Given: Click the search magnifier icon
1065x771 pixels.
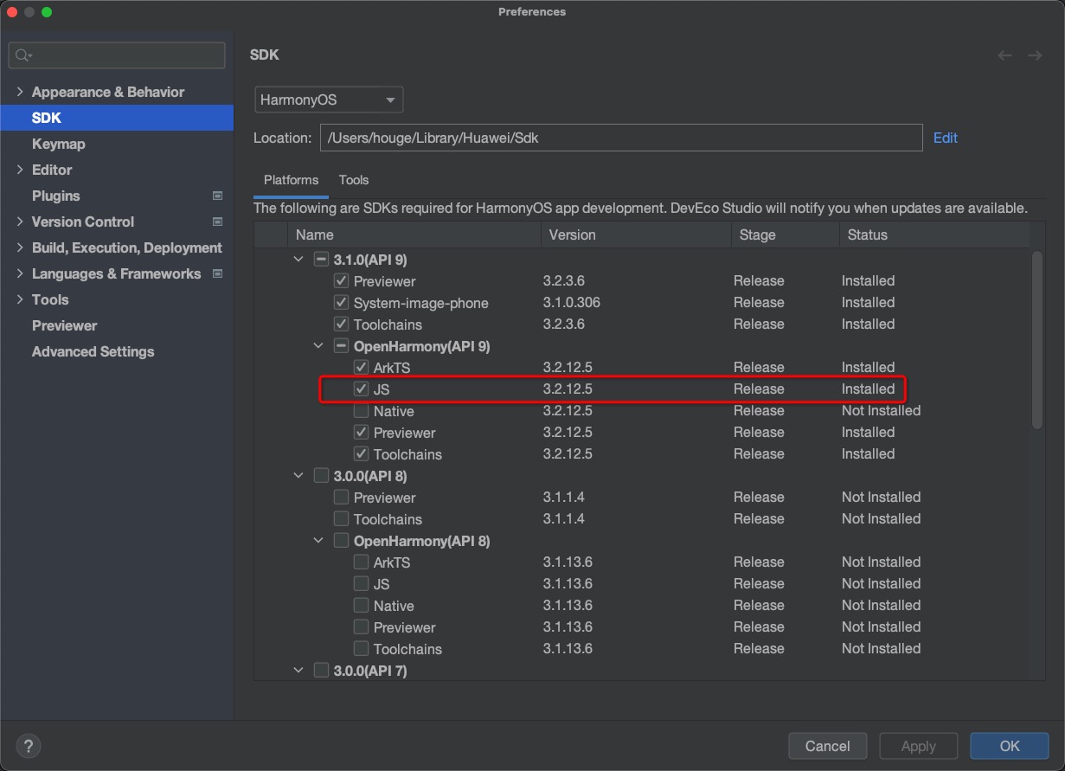Looking at the screenshot, I should point(23,55).
